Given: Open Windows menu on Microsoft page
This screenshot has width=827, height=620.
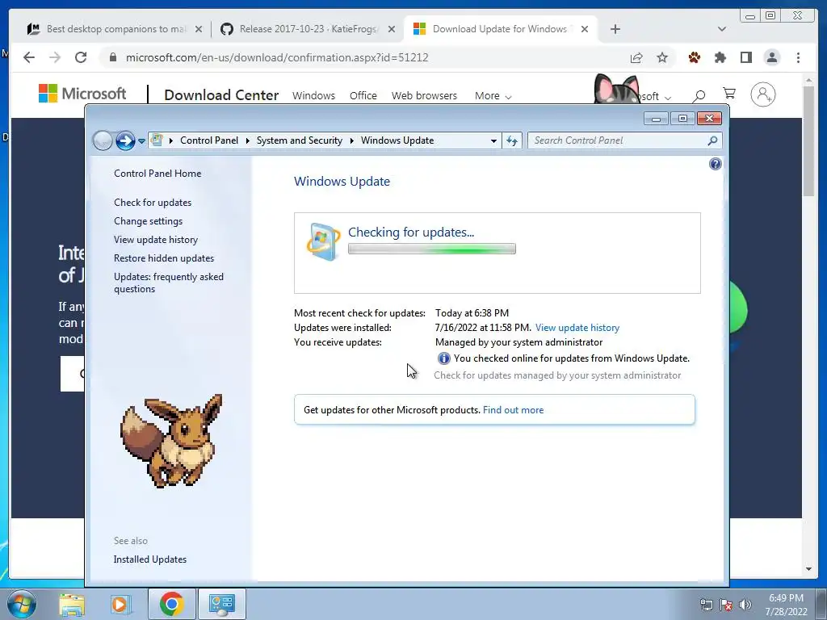Looking at the screenshot, I should 313,96.
